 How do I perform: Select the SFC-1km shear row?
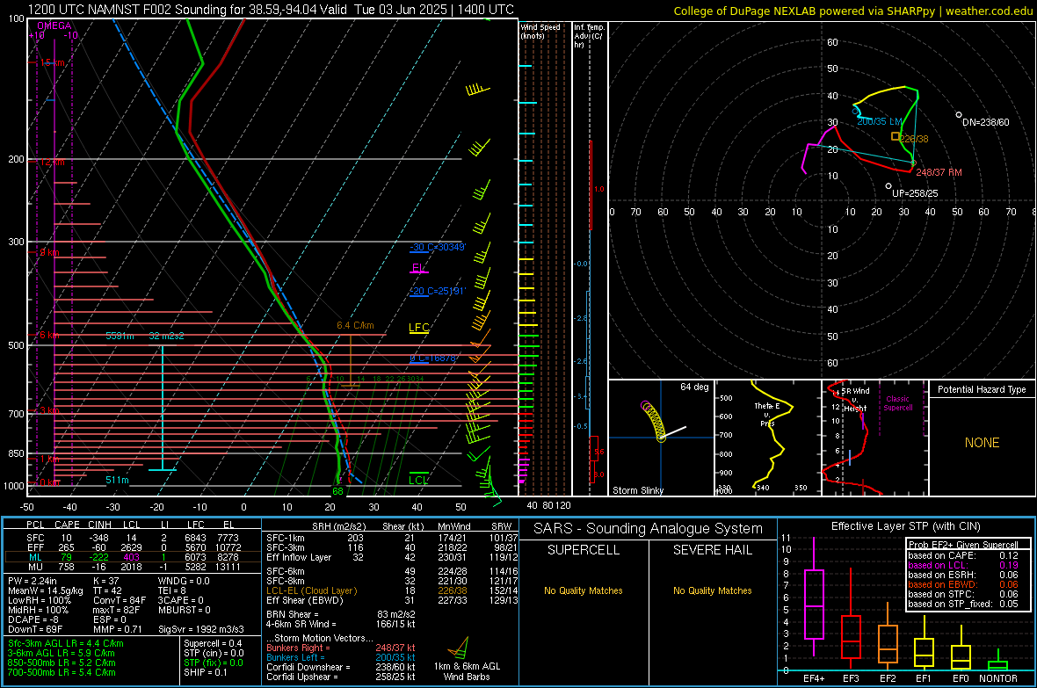pos(392,538)
